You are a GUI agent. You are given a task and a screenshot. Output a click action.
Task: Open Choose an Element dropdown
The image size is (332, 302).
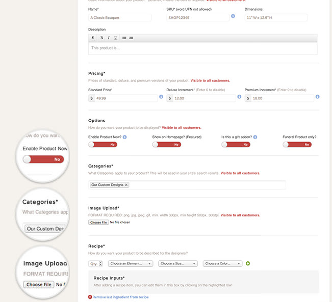click(x=131, y=263)
